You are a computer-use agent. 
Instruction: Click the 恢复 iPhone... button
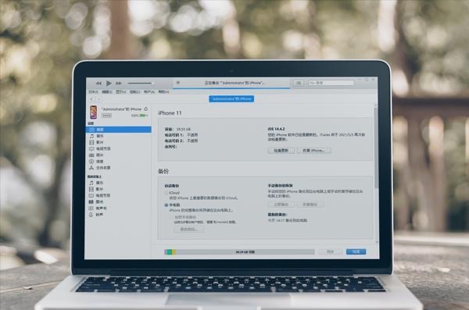tap(314, 151)
